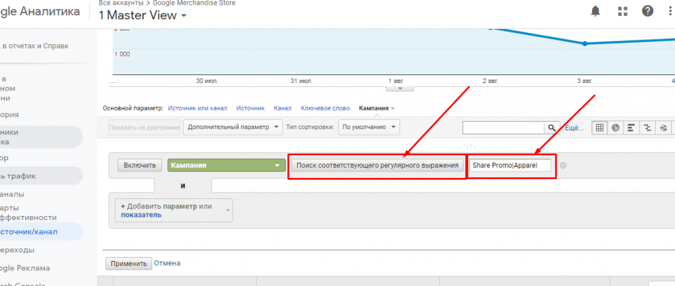675x286 pixels.
Task: Click the 1 авг. axis label
Action: 396,81
